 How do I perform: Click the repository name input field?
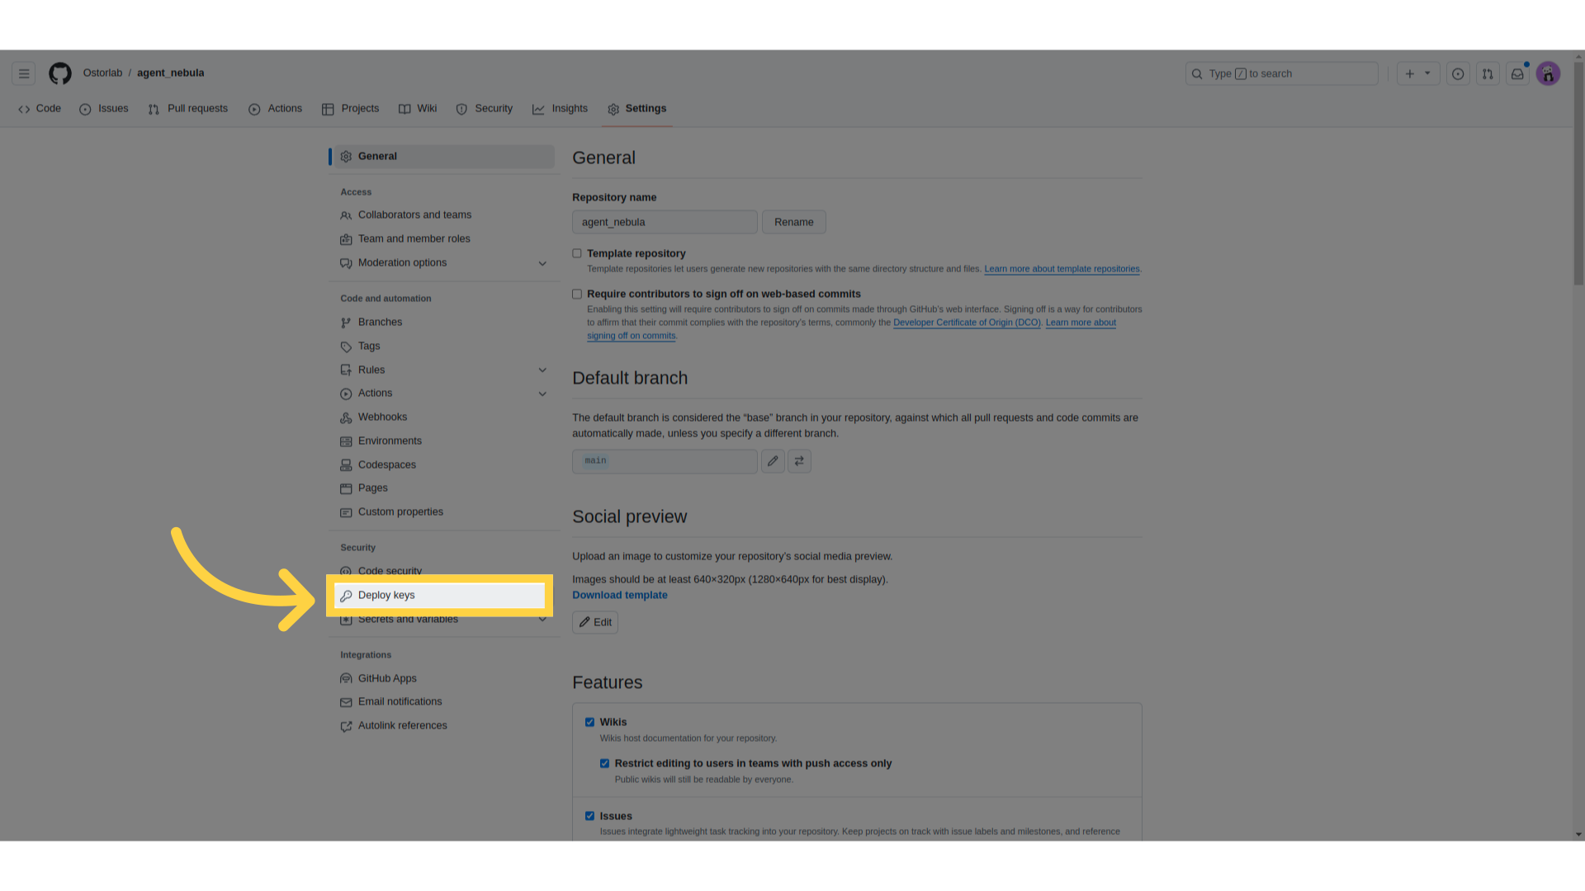pyautogui.click(x=665, y=222)
